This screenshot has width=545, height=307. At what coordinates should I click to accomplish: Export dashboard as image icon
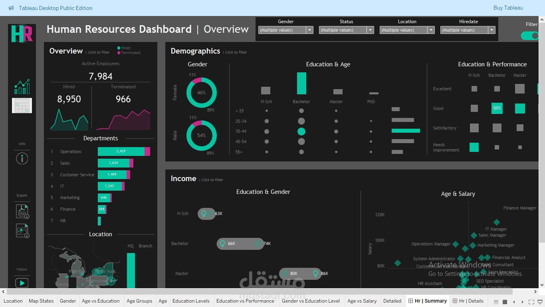tap(22, 231)
